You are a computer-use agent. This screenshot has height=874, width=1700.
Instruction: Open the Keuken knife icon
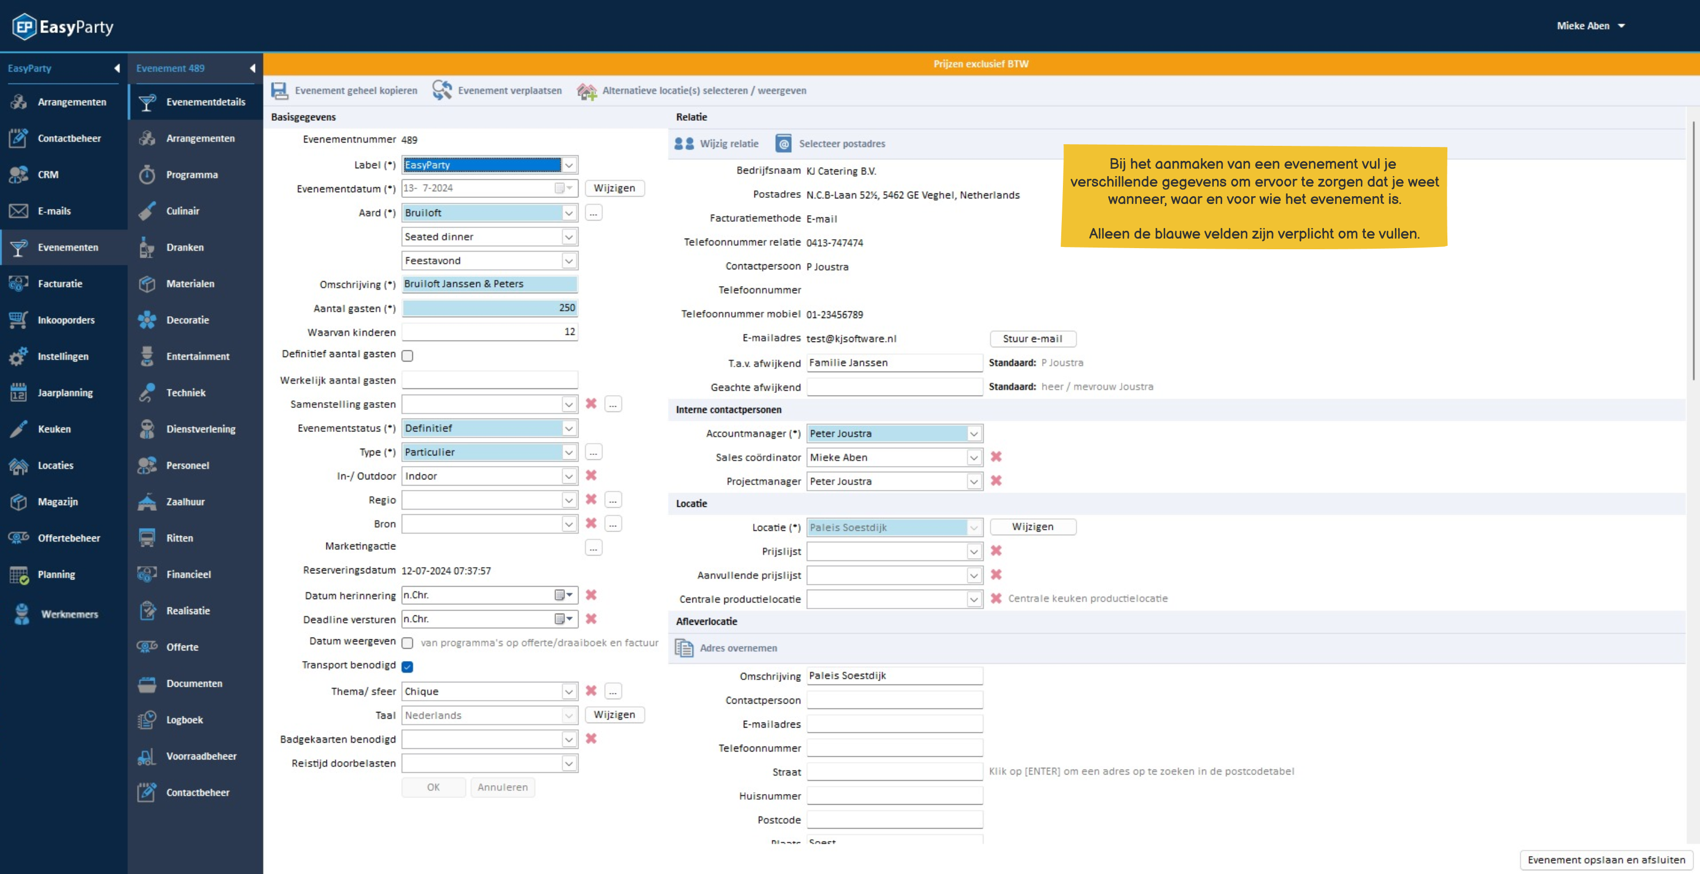pos(18,429)
